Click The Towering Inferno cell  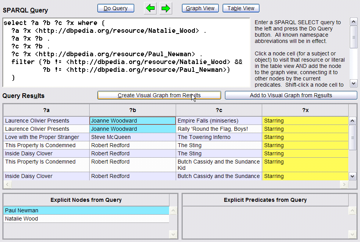(219, 137)
